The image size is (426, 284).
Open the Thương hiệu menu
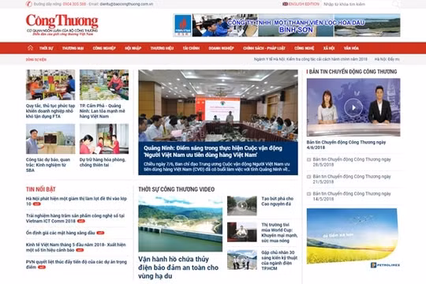pos(162,48)
